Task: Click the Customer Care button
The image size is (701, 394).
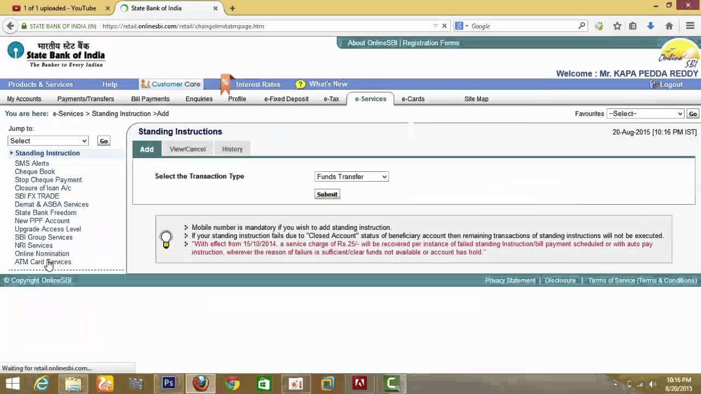Action: [170, 84]
